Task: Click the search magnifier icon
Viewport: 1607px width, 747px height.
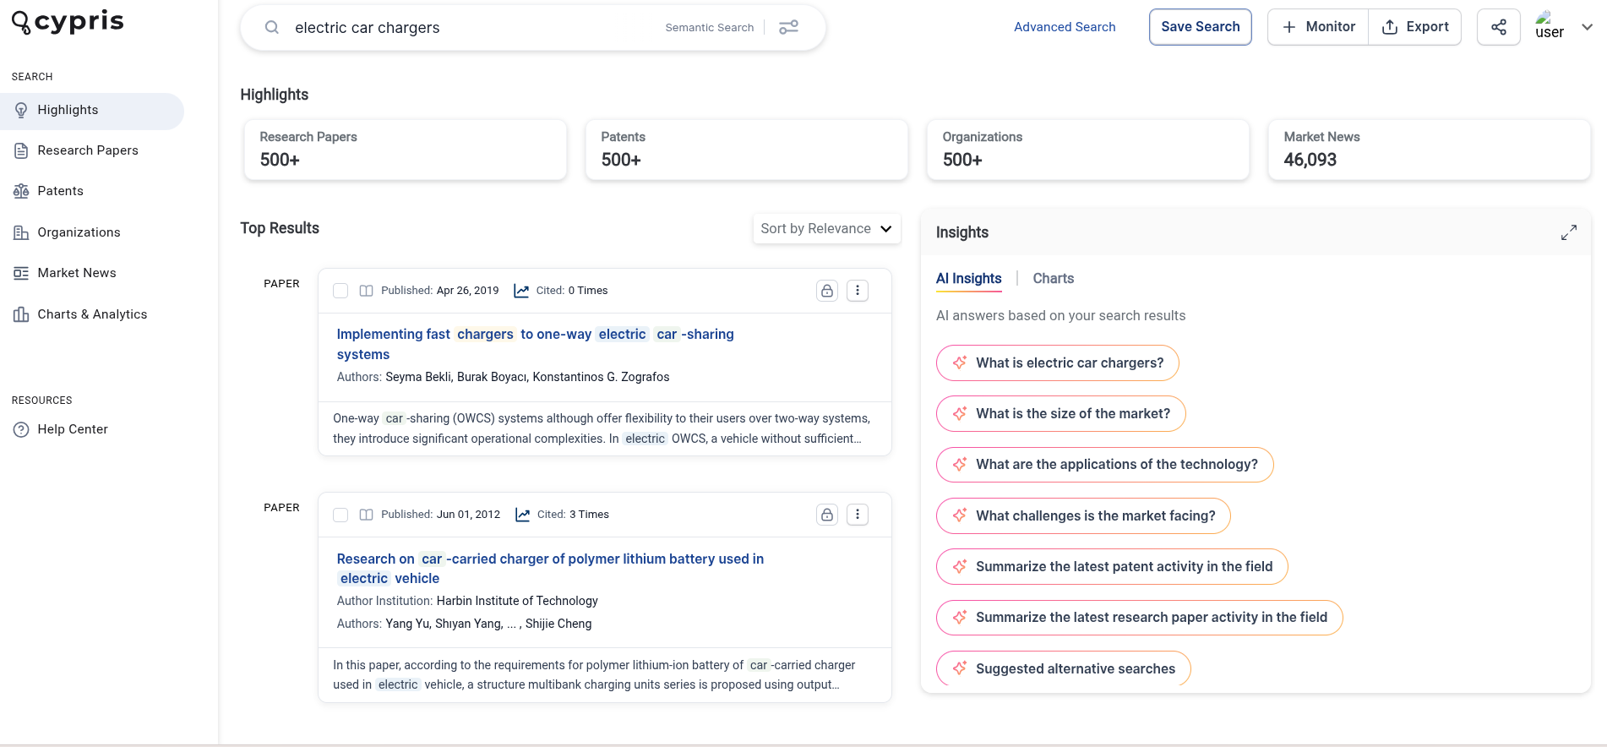Action: [x=272, y=28]
